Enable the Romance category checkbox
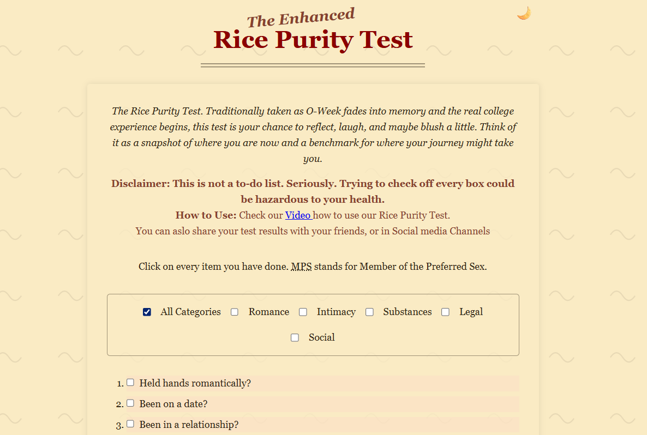The height and width of the screenshot is (435, 647). [235, 312]
